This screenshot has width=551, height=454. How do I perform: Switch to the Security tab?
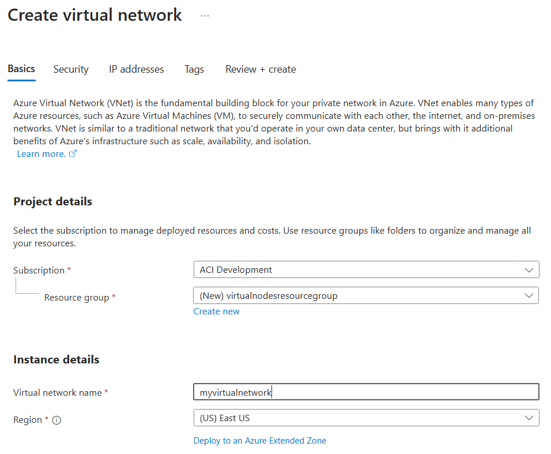pyautogui.click(x=70, y=69)
